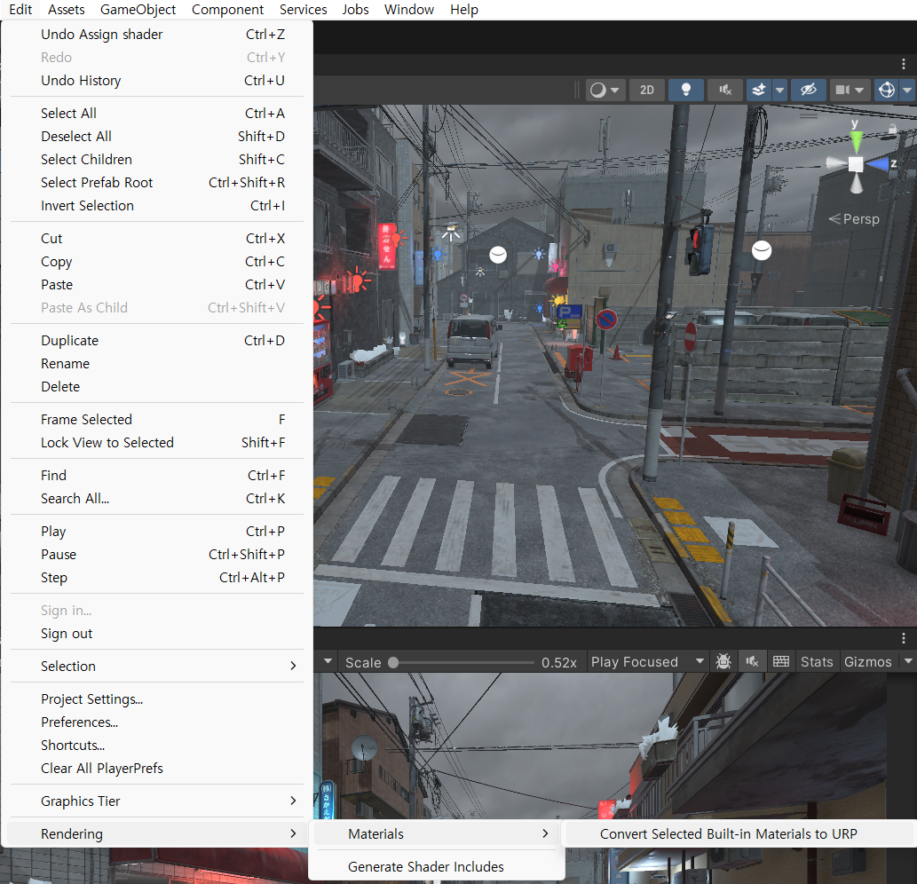Open Preferences...

[x=157, y=722]
